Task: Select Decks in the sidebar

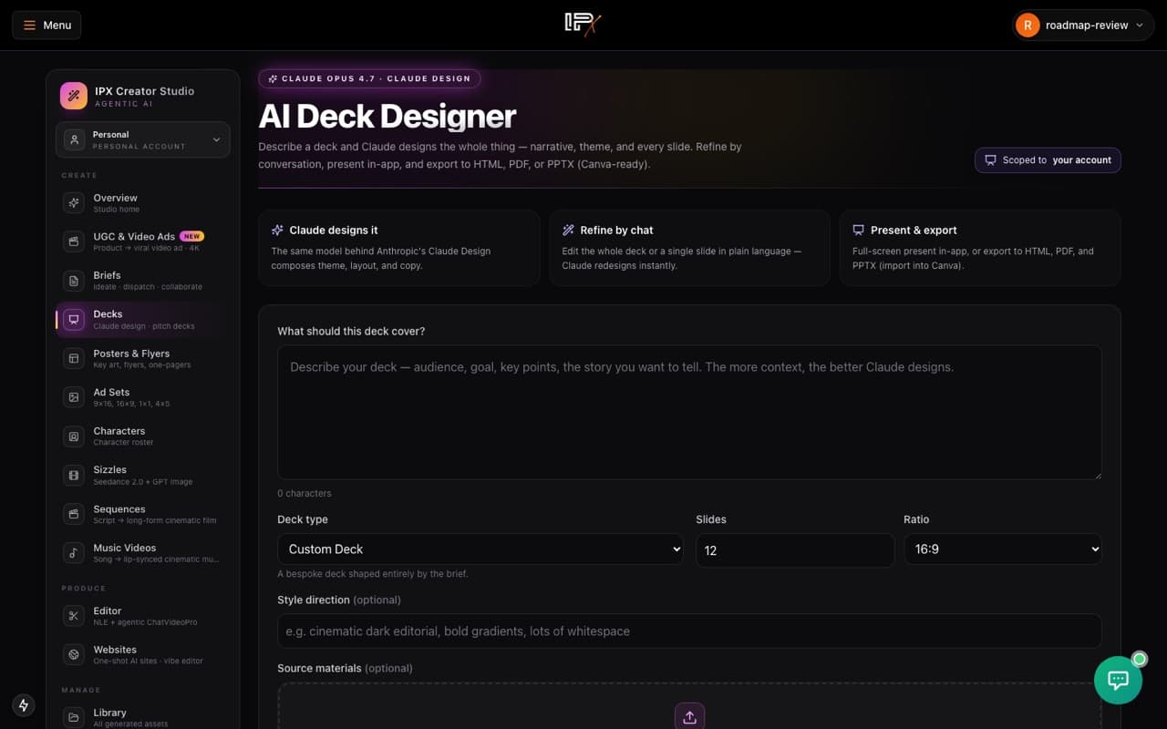Action: point(143,319)
